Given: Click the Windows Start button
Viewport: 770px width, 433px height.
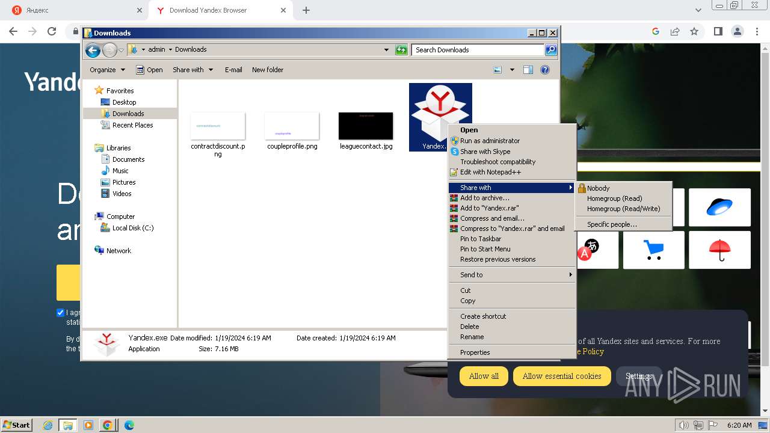Looking at the screenshot, I should (x=16, y=425).
